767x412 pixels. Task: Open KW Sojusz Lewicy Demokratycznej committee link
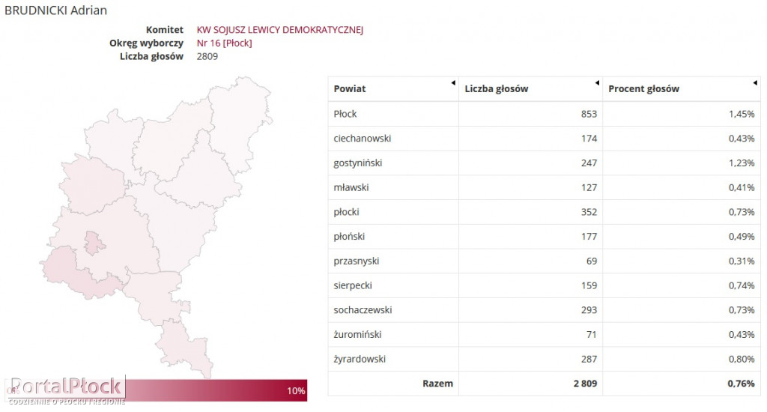(x=280, y=30)
